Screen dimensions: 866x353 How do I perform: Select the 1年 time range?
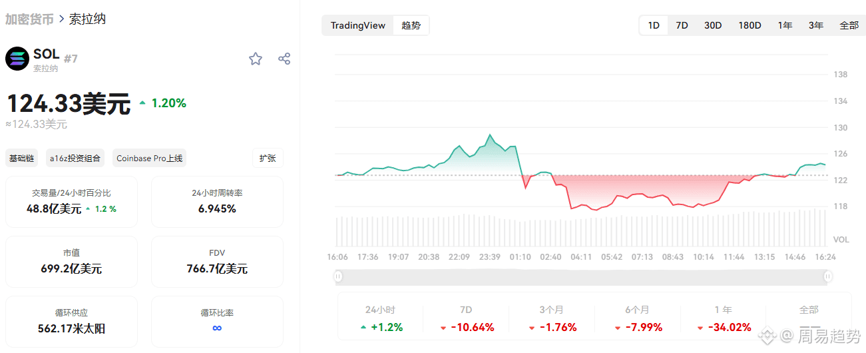pos(785,25)
